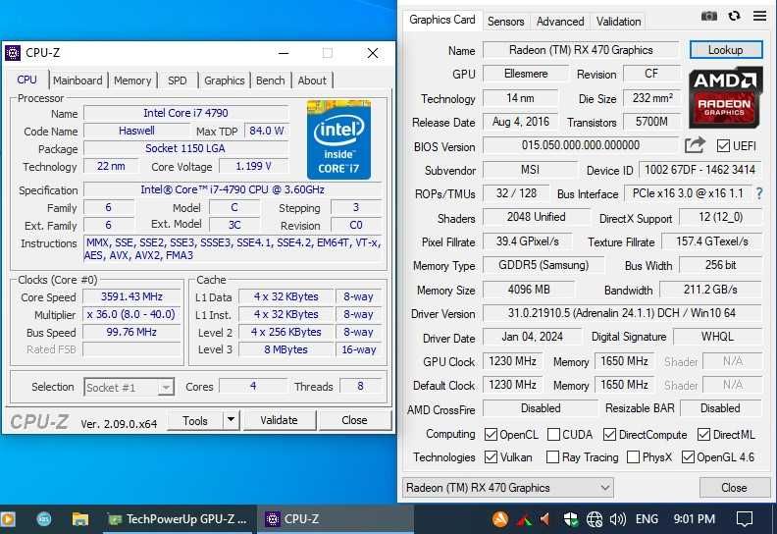Open the About tab
Viewport: 777px width, 534px height.
coord(312,80)
